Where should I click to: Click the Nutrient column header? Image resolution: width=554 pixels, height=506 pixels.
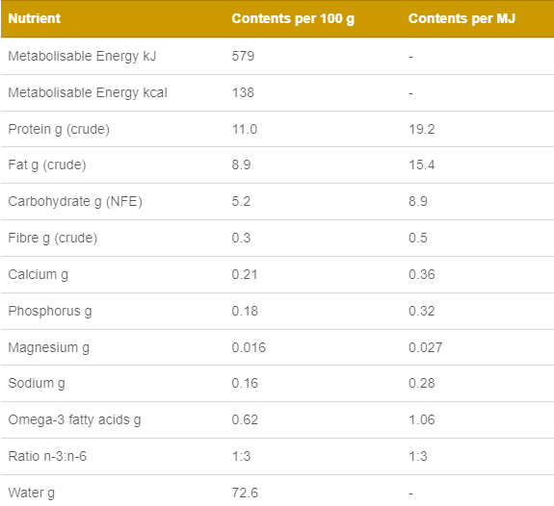35,18
